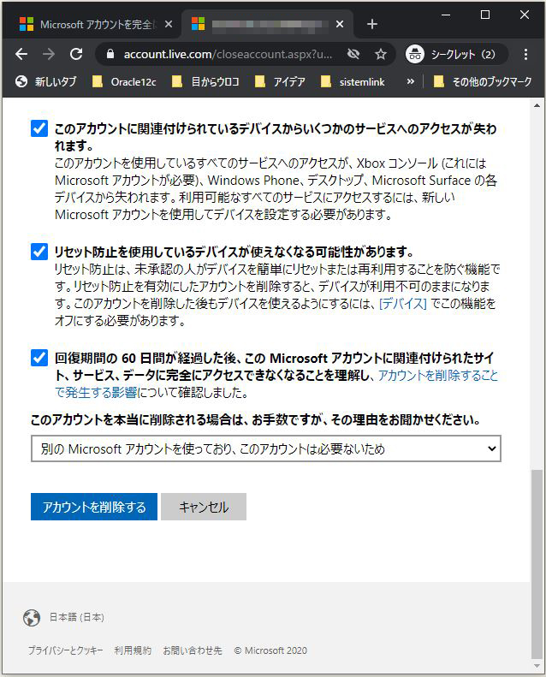Screen dimensions: 546x677
Task: Minimize the Chrome window
Action: (x=446, y=15)
